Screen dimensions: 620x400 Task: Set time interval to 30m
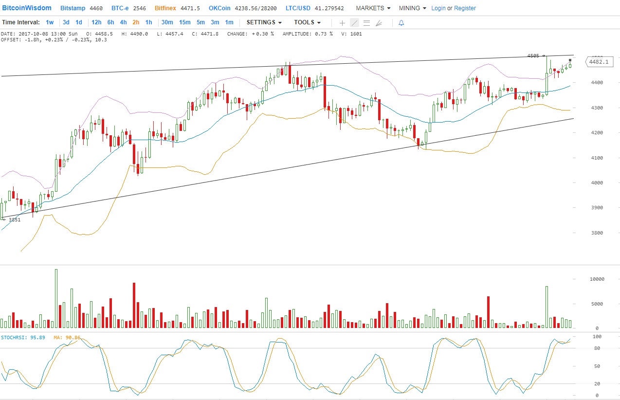tap(167, 22)
